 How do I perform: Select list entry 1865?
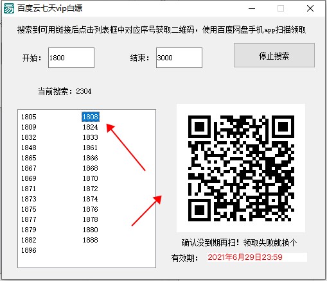coord(29,158)
